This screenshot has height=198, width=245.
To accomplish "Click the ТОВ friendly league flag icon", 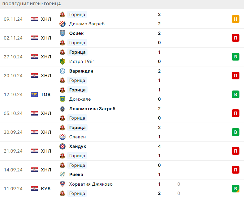I will 34,95.
